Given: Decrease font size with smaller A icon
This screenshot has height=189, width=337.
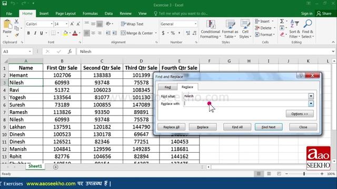Looking at the screenshot, I should (78, 24).
